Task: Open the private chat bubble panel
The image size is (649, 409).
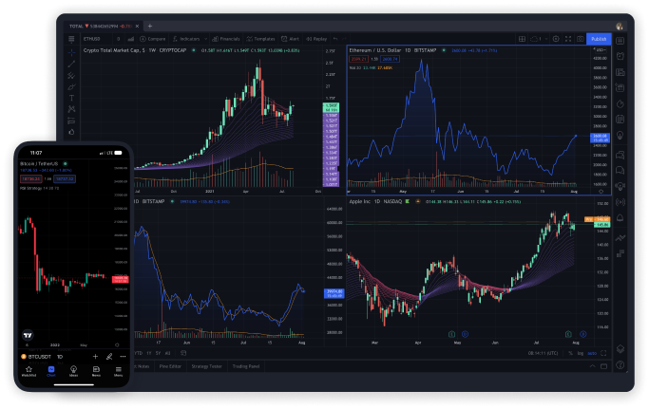Action: click(620, 170)
